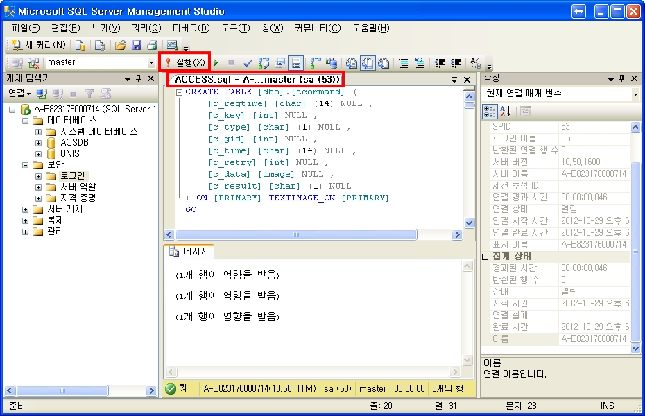The width and height of the screenshot is (645, 416).
Task: Click the Change Connection icon
Action: coord(33,63)
